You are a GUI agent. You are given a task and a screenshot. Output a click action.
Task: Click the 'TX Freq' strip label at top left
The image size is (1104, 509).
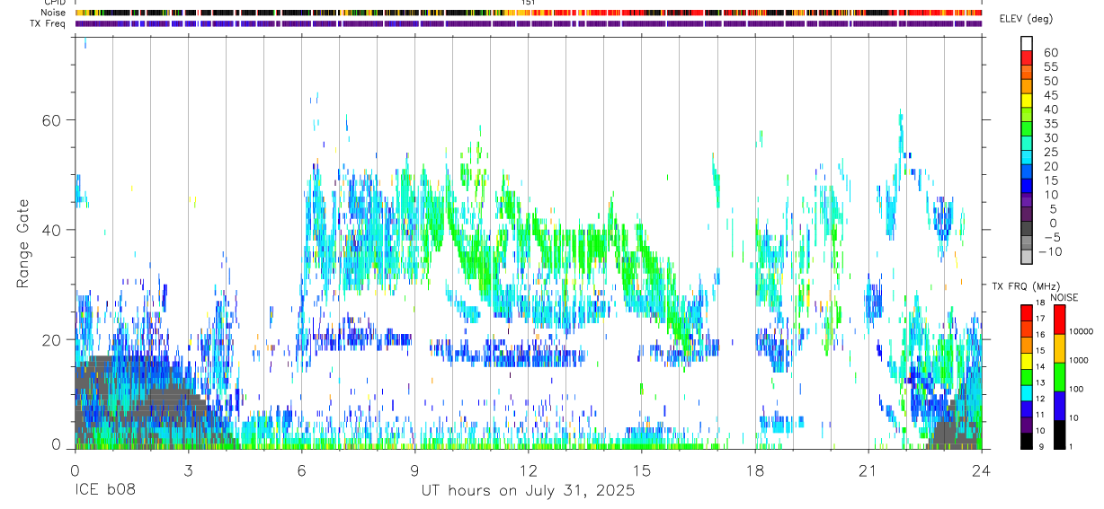click(49, 23)
